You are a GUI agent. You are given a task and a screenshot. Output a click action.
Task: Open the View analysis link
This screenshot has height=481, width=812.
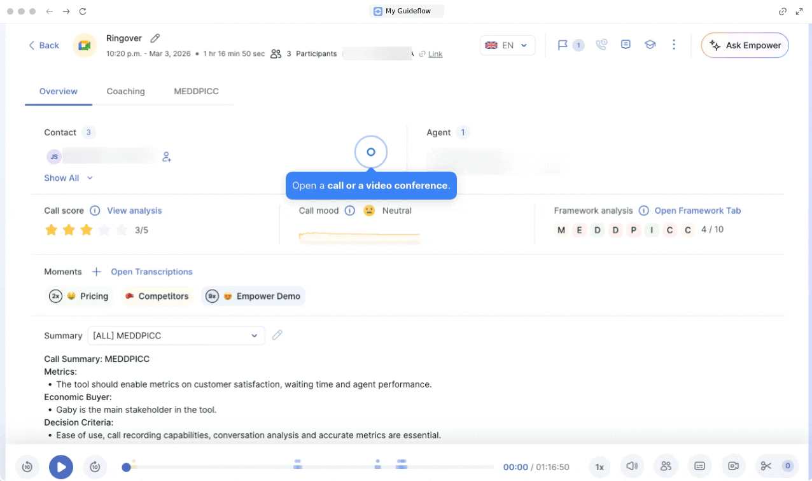[x=134, y=211]
